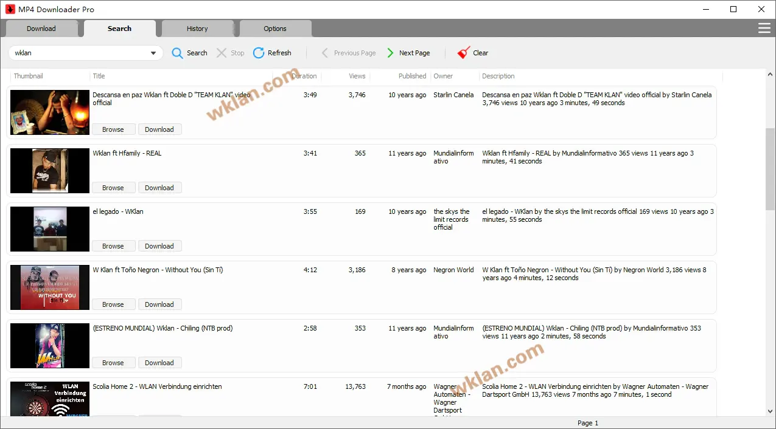Select the Search tab
The width and height of the screenshot is (776, 429).
point(119,29)
